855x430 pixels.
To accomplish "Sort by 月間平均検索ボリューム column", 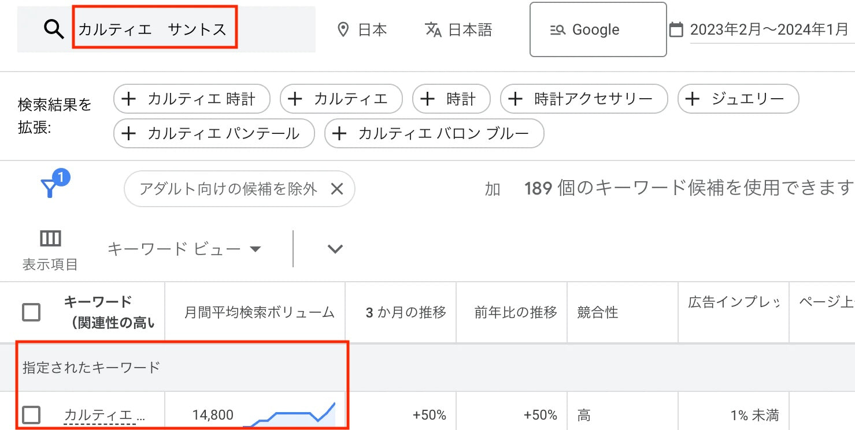I will (260, 312).
